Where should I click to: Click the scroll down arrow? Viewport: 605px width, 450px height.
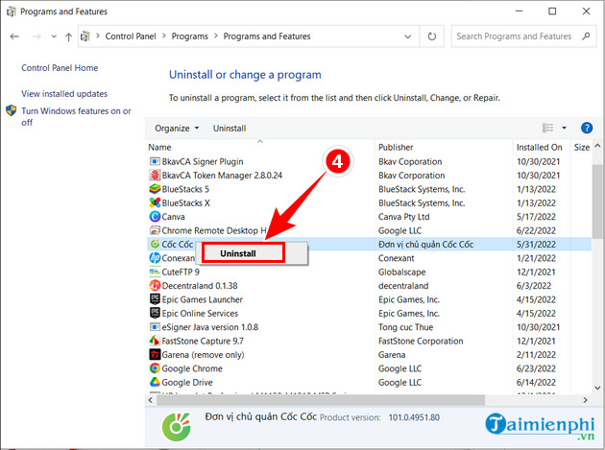click(x=597, y=388)
